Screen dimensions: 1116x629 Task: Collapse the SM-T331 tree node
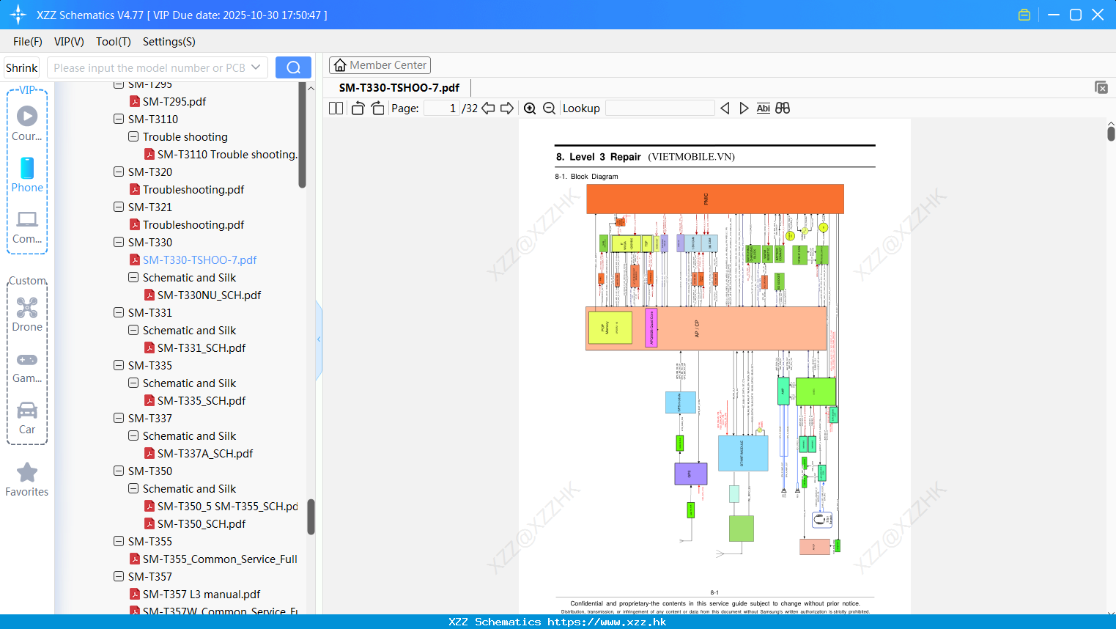tap(119, 312)
